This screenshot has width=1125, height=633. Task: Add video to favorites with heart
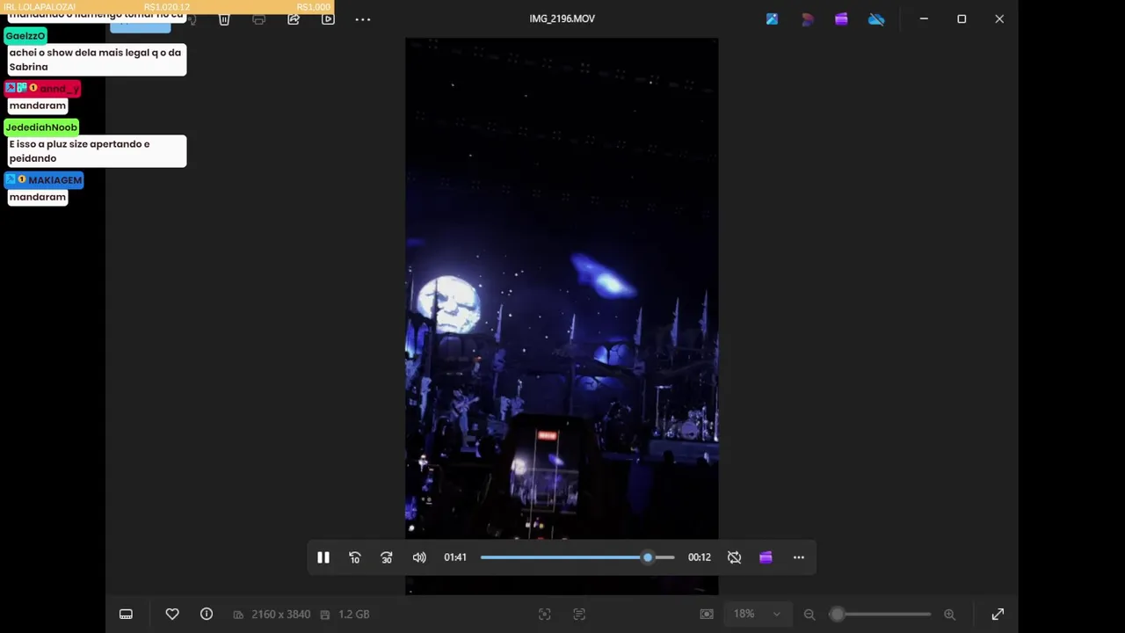[x=172, y=615]
